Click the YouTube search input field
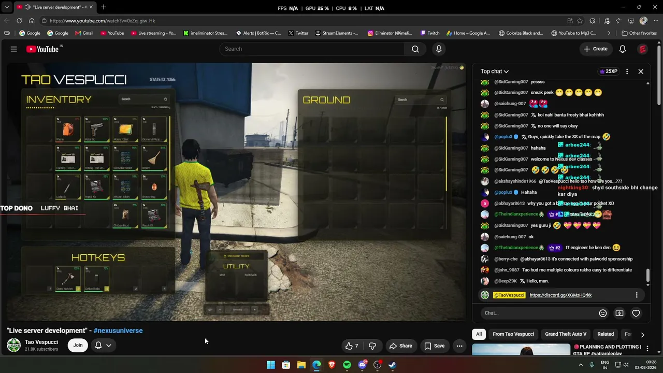663x373 pixels. [x=312, y=49]
